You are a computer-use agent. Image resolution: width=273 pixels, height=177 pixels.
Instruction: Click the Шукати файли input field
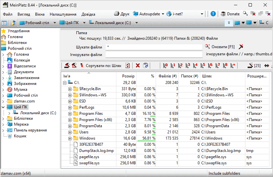153,47
